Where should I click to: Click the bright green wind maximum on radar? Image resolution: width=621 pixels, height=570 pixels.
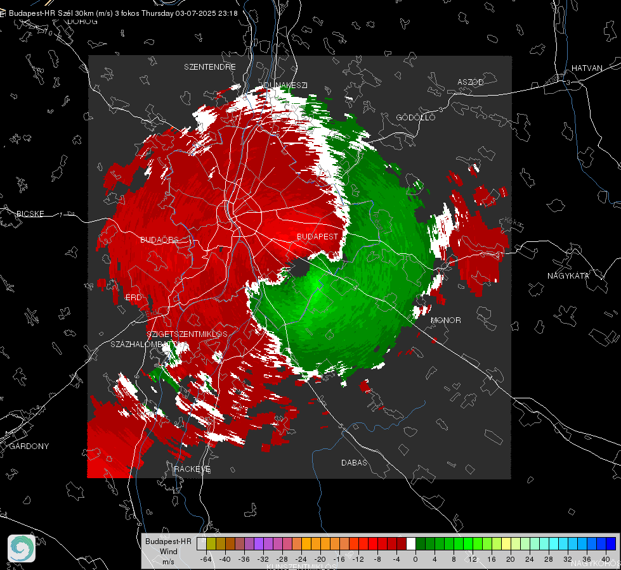(316, 287)
